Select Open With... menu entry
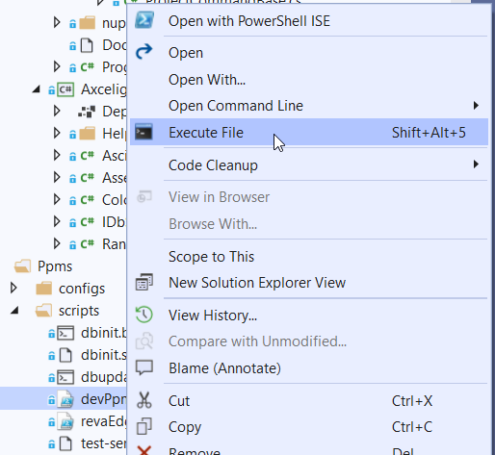 (309, 79)
